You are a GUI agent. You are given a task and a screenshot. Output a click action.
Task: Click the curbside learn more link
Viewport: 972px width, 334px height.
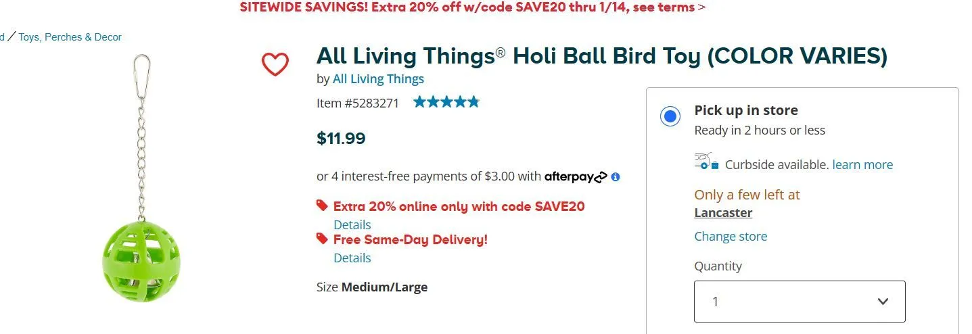[862, 165]
